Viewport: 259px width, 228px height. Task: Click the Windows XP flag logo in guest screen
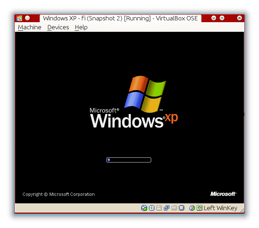(145, 94)
